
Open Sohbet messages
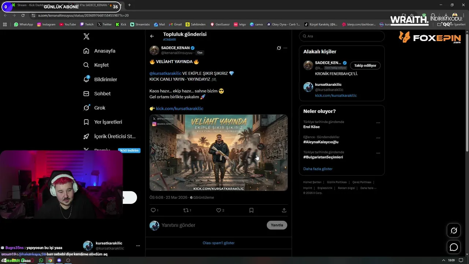(97, 93)
